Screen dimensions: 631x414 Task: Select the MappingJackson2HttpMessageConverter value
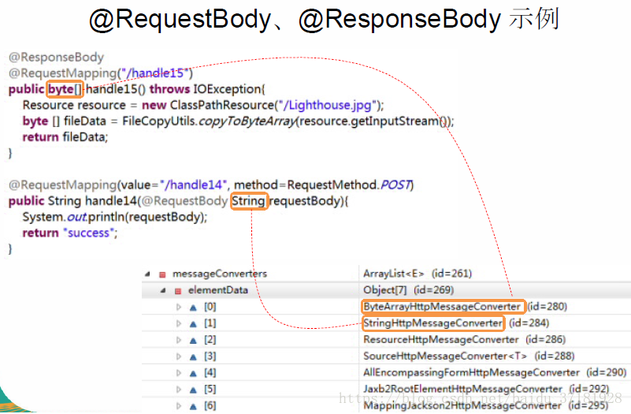tap(462, 405)
